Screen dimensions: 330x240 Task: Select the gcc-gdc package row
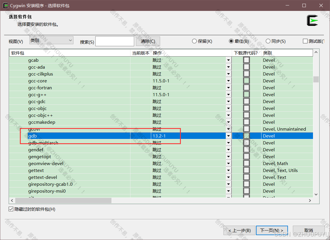tap(161, 102)
